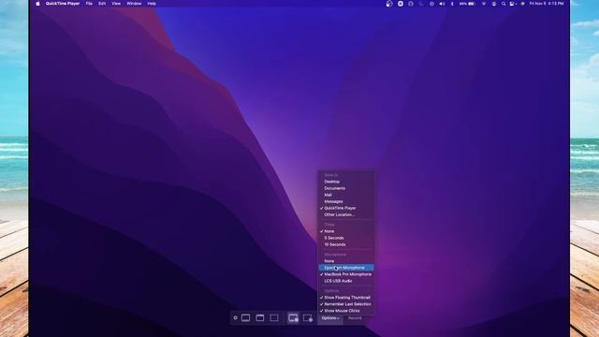Collapse the Options dropdown
Image resolution: width=599 pixels, height=337 pixels.
(330, 318)
